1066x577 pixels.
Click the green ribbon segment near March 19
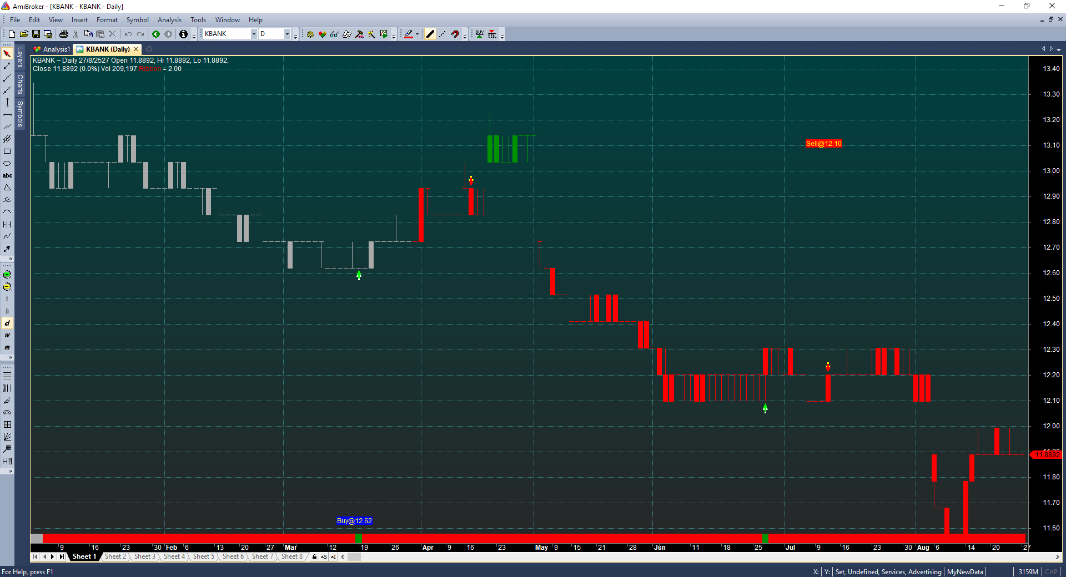[x=358, y=538]
